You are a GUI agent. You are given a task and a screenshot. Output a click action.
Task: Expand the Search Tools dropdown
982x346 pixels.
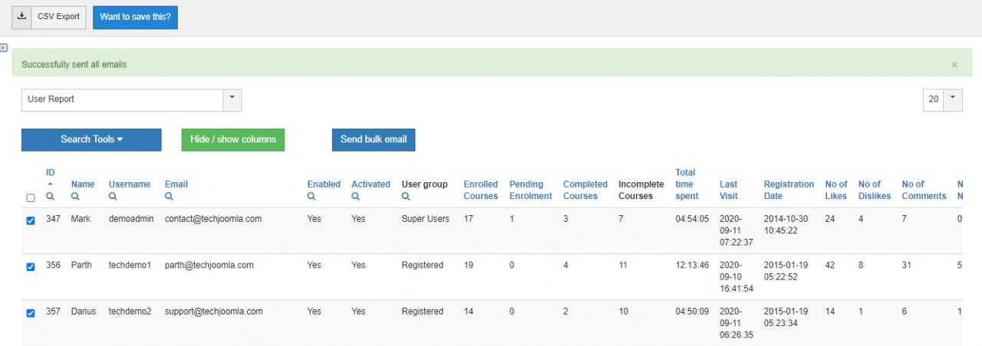tap(91, 139)
